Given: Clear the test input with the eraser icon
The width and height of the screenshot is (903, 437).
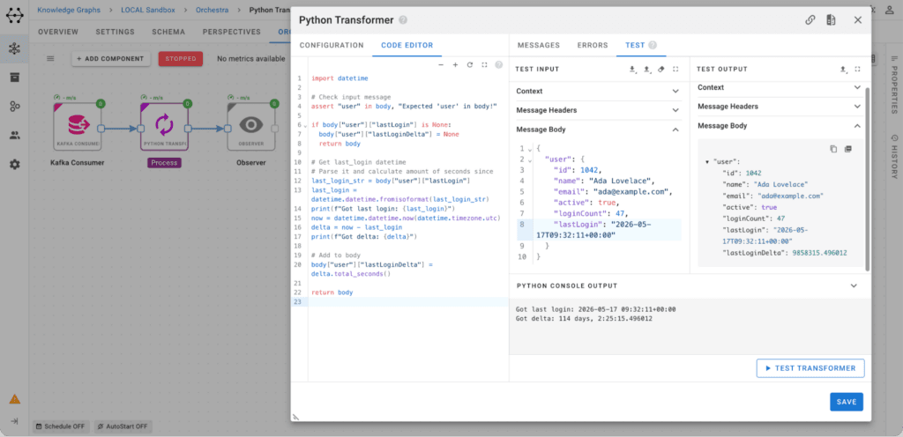Looking at the screenshot, I should (661, 69).
